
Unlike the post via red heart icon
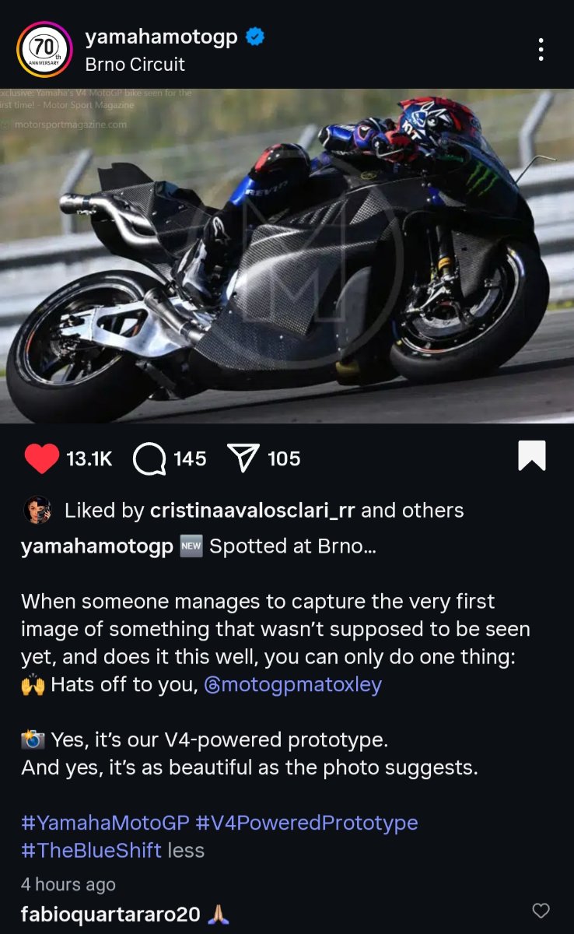pyautogui.click(x=41, y=458)
